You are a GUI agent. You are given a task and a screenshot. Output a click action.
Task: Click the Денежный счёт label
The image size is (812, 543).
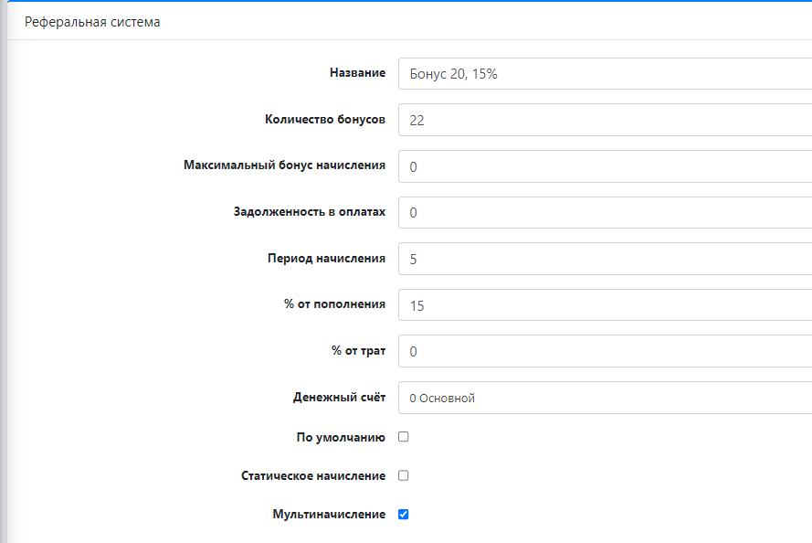[x=339, y=398]
